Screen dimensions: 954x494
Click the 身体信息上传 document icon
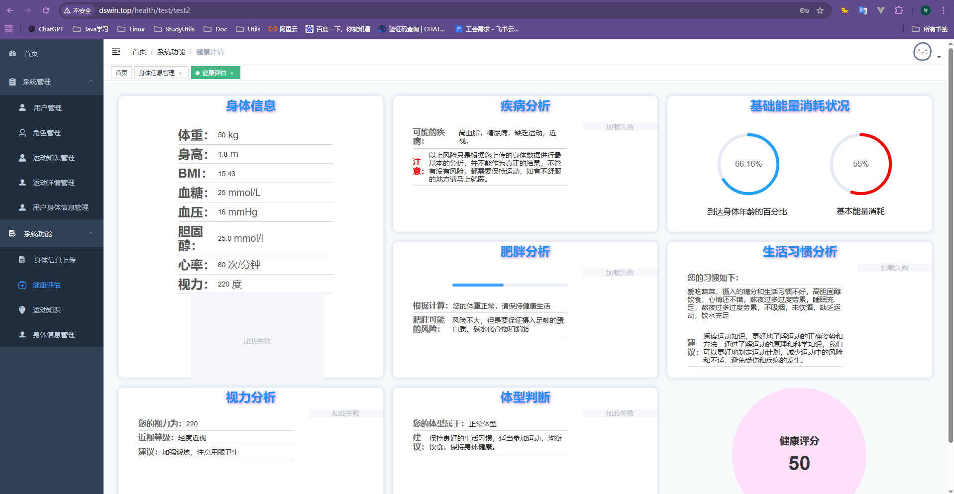tap(22, 260)
